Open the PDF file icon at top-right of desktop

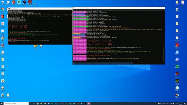(x=182, y=2)
